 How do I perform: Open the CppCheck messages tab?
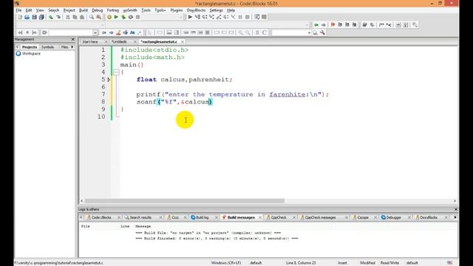[x=320, y=217]
